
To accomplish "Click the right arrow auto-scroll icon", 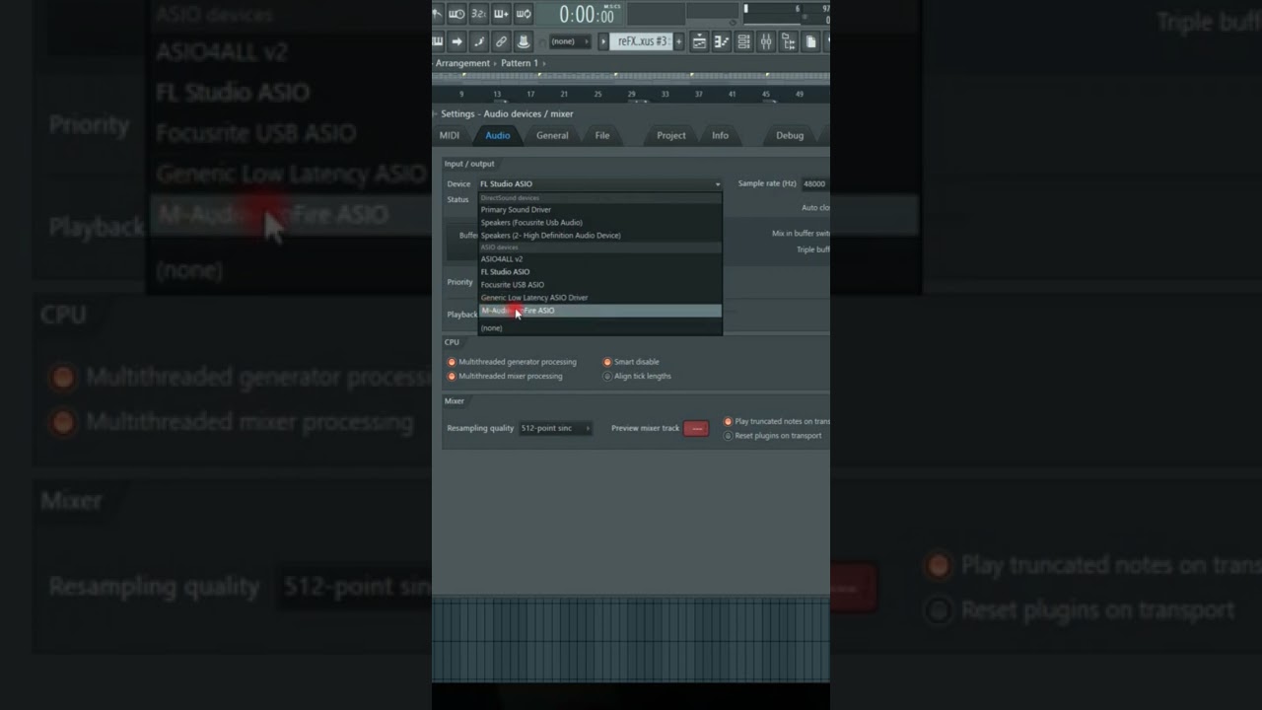I will [x=456, y=41].
